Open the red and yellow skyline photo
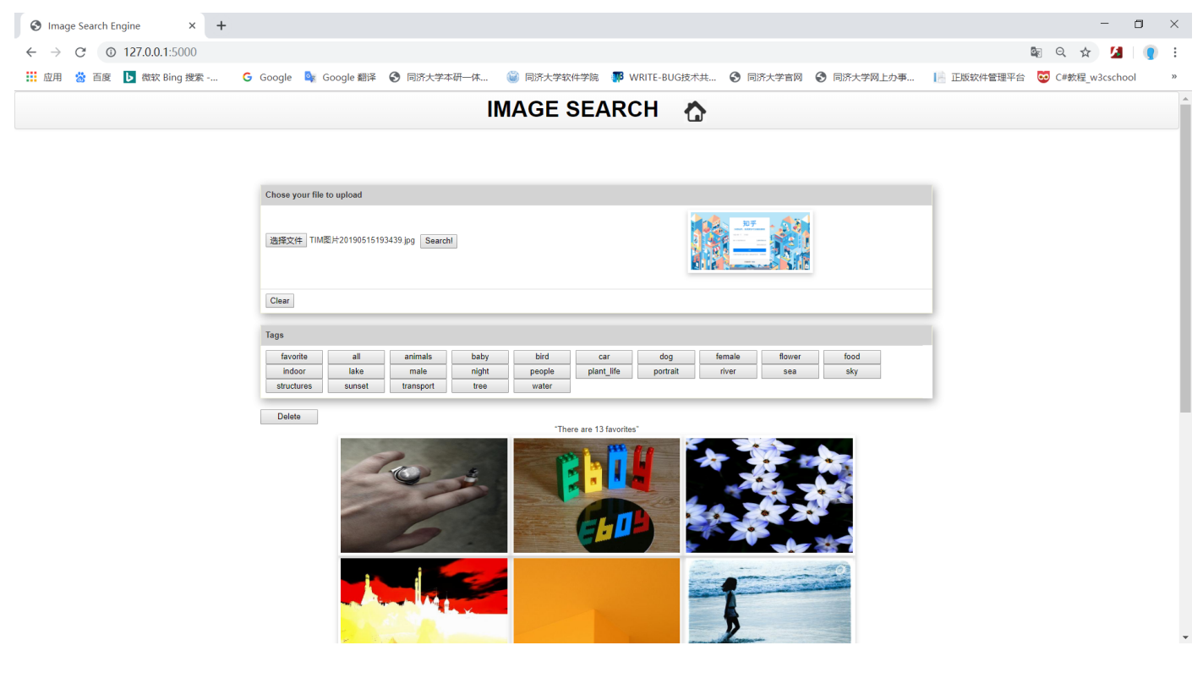The image size is (1203, 689). click(424, 600)
